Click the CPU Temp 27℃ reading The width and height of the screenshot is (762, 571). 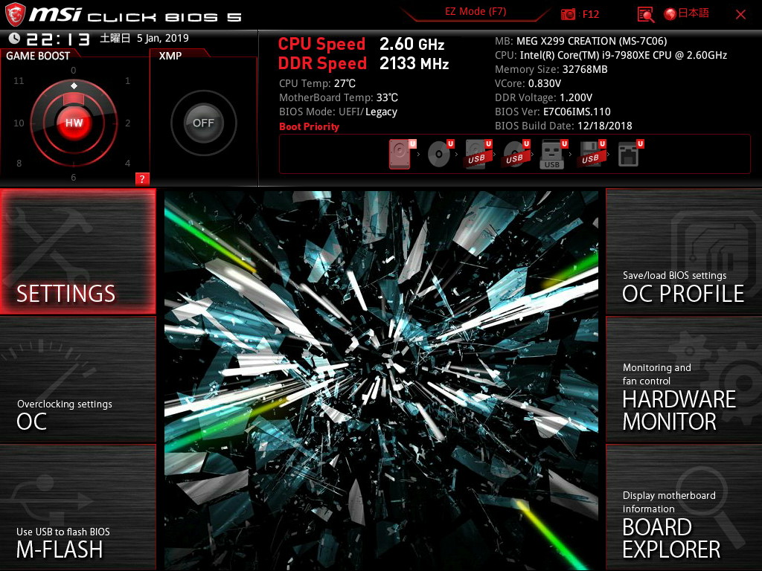pyautogui.click(x=317, y=83)
